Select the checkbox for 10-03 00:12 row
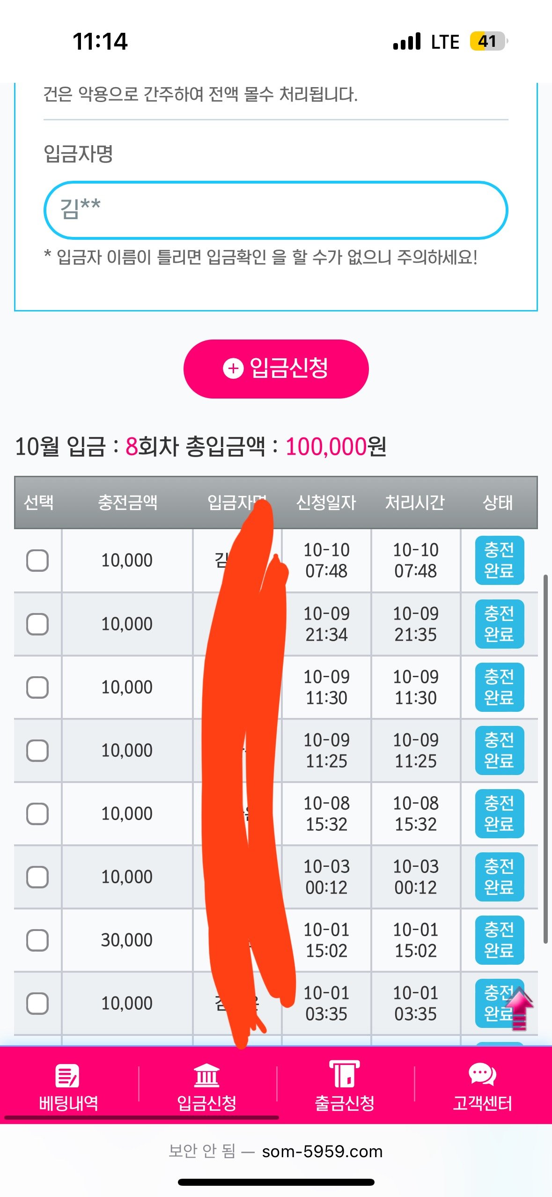552x1197 pixels. coord(37,877)
